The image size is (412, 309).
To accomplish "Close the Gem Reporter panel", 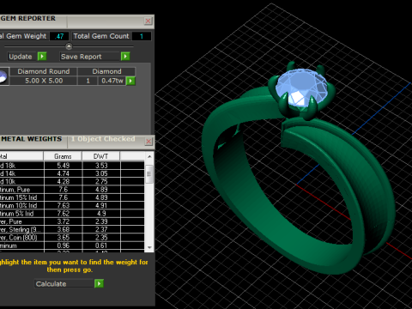I will (148, 21).
